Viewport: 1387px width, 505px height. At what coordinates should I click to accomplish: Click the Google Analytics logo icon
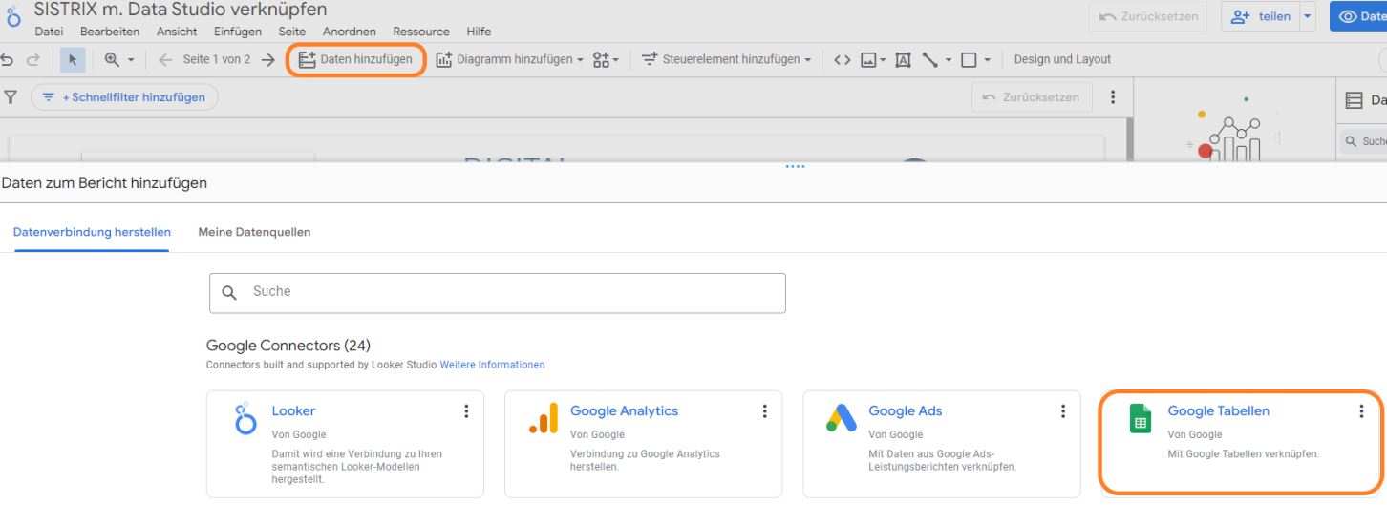[543, 418]
